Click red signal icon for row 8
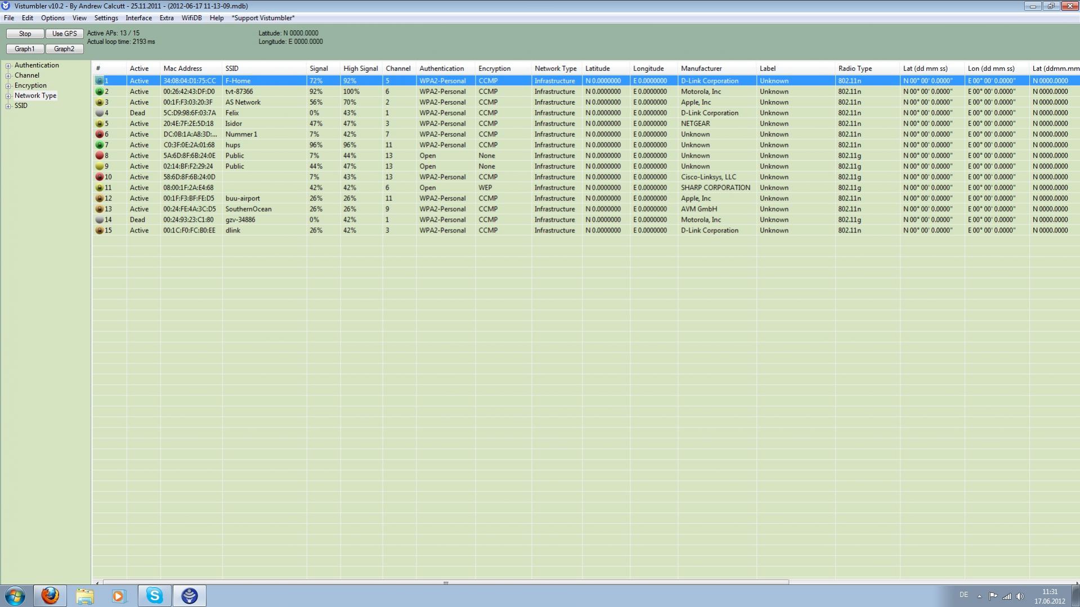The height and width of the screenshot is (607, 1080). pos(100,156)
